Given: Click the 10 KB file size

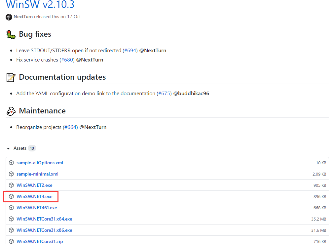Looking at the screenshot, I should pyautogui.click(x=321, y=163).
